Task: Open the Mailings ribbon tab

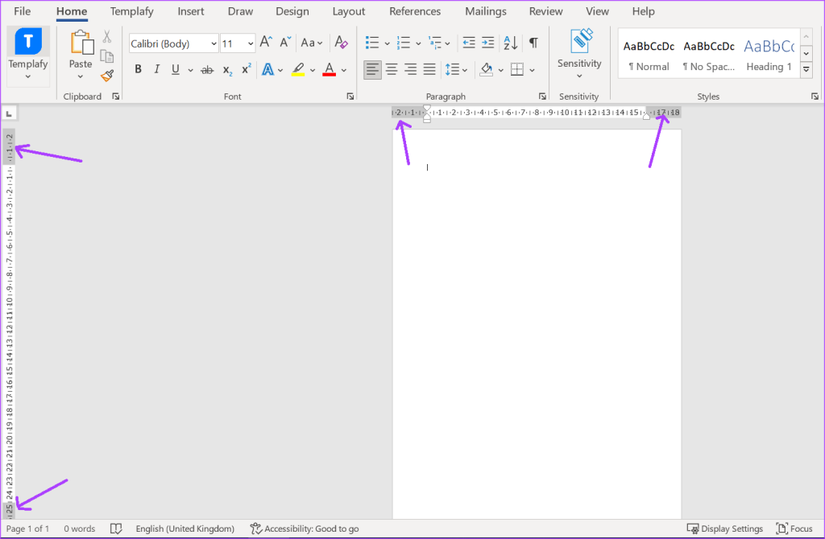Action: point(485,10)
